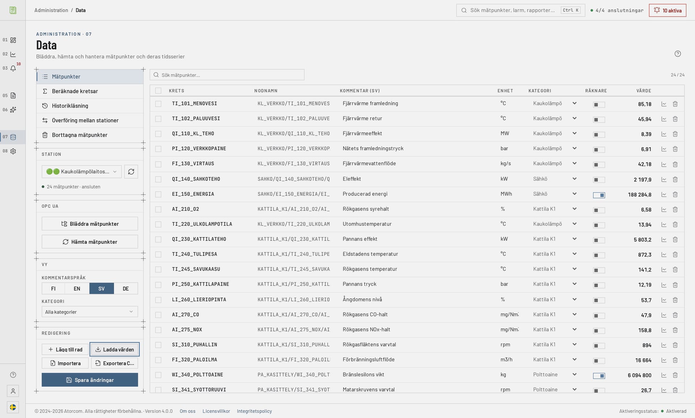Open Överföring mellan stationer menu item

click(90, 120)
